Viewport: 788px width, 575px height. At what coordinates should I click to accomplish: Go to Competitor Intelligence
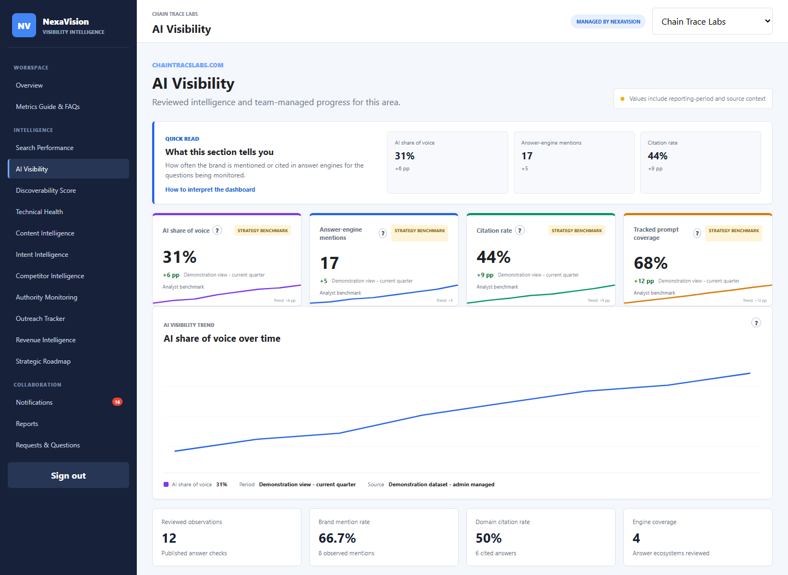point(68,276)
